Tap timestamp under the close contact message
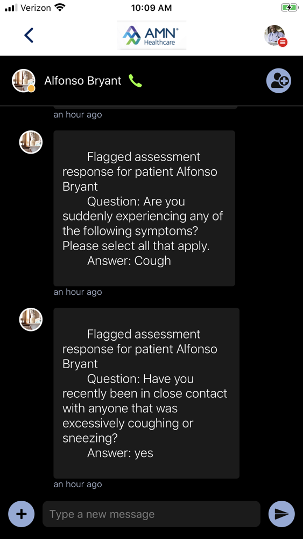The image size is (303, 539). 78,484
